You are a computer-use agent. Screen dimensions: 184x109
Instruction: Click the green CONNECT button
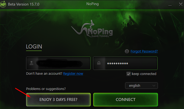pyautogui.click(x=126, y=100)
